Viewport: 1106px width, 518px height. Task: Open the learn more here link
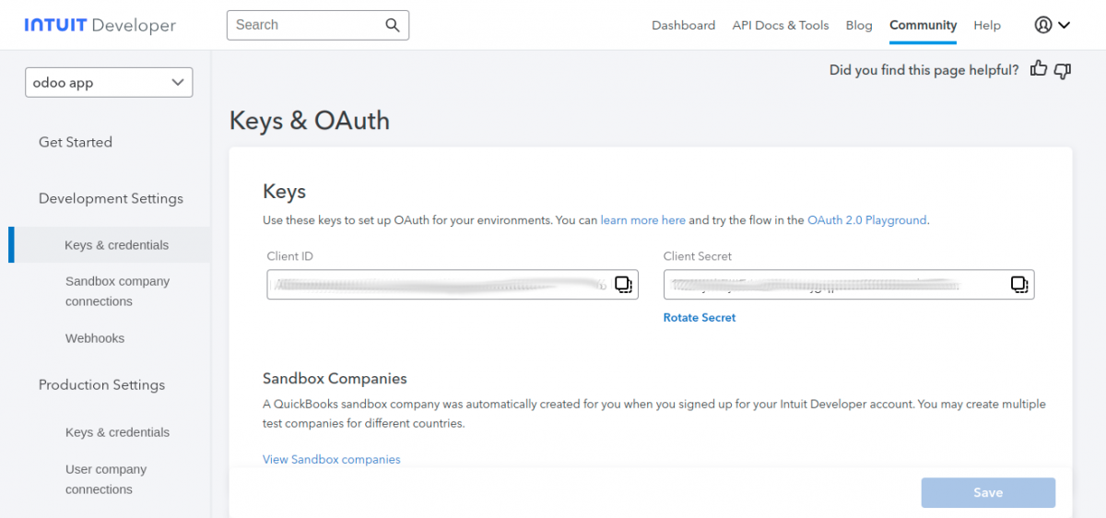tap(643, 220)
